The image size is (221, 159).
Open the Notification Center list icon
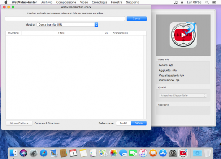(x=214, y=2)
